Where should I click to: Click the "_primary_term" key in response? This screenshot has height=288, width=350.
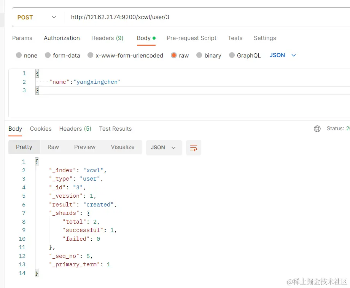[x=75, y=264]
